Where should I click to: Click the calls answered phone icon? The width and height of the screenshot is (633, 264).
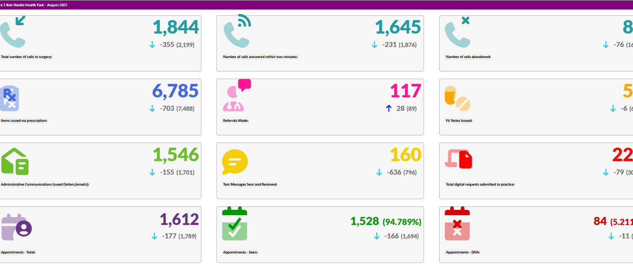pyautogui.click(x=237, y=31)
